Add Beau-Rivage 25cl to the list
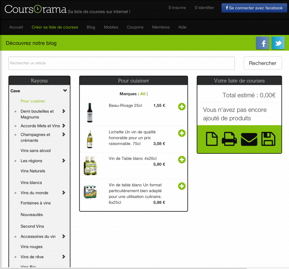 (182, 107)
